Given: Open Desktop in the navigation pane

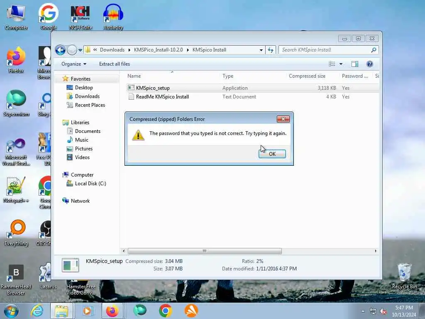Looking at the screenshot, I should [84, 88].
